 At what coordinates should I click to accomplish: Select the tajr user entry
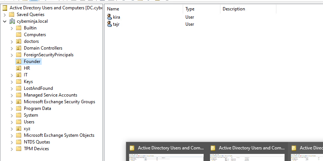coord(116,24)
